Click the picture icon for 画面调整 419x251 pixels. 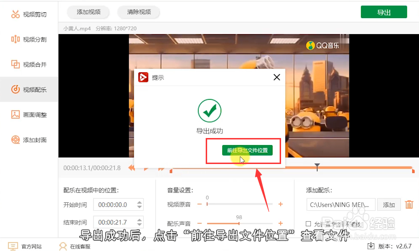pos(16,114)
